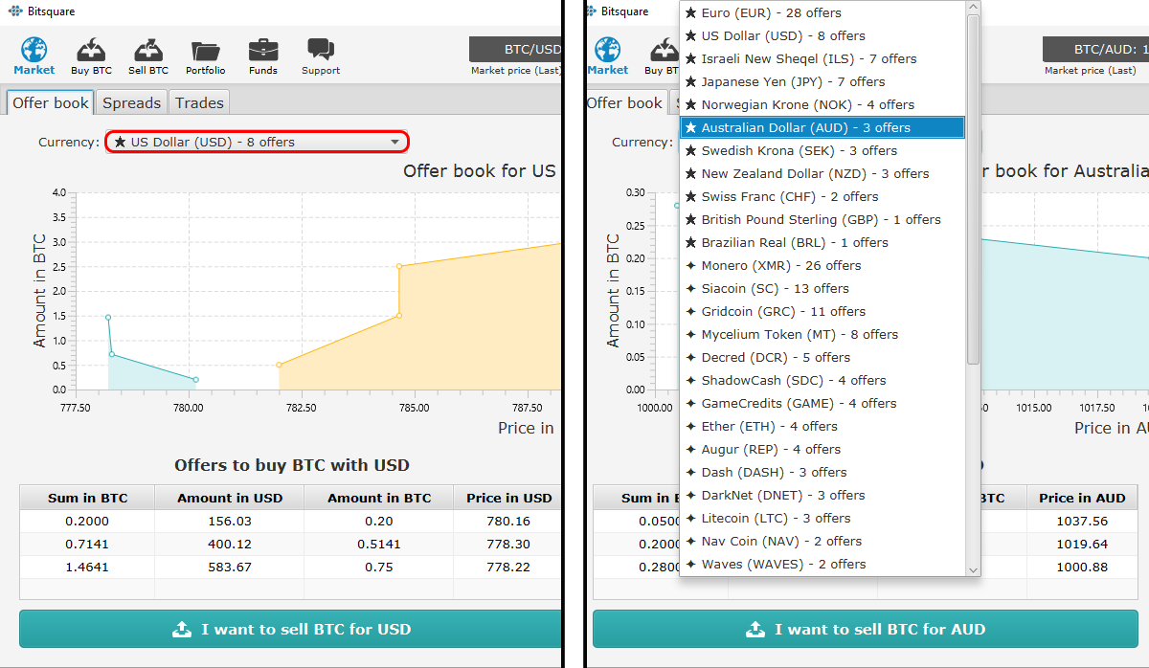Viewport: 1149px width, 668px height.
Task: Select Norwegian Krone (NOK) option
Action: click(822, 105)
